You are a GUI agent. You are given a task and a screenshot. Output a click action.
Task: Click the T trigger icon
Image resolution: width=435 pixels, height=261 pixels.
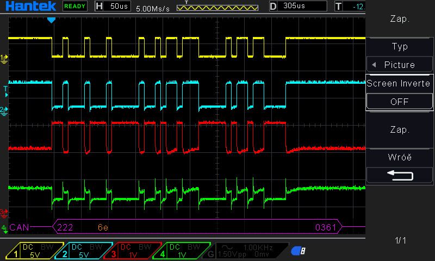click(x=338, y=6)
